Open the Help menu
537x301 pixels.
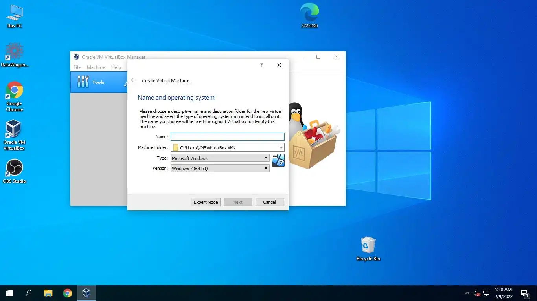pyautogui.click(x=116, y=67)
